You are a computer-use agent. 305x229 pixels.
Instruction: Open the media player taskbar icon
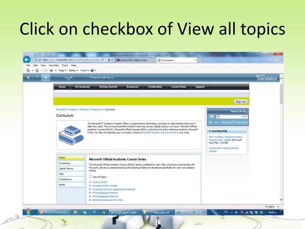[x=75, y=212]
